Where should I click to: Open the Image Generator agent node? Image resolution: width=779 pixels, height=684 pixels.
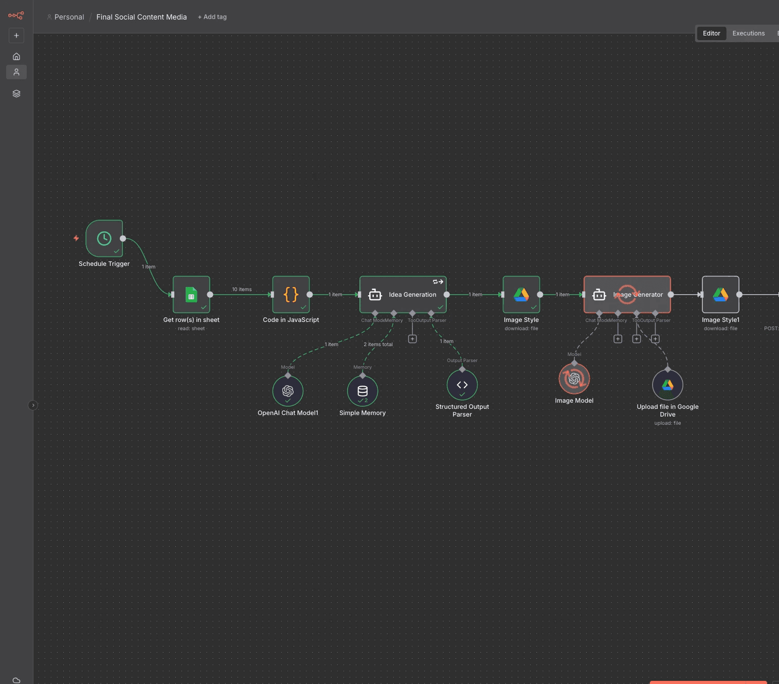tap(627, 294)
